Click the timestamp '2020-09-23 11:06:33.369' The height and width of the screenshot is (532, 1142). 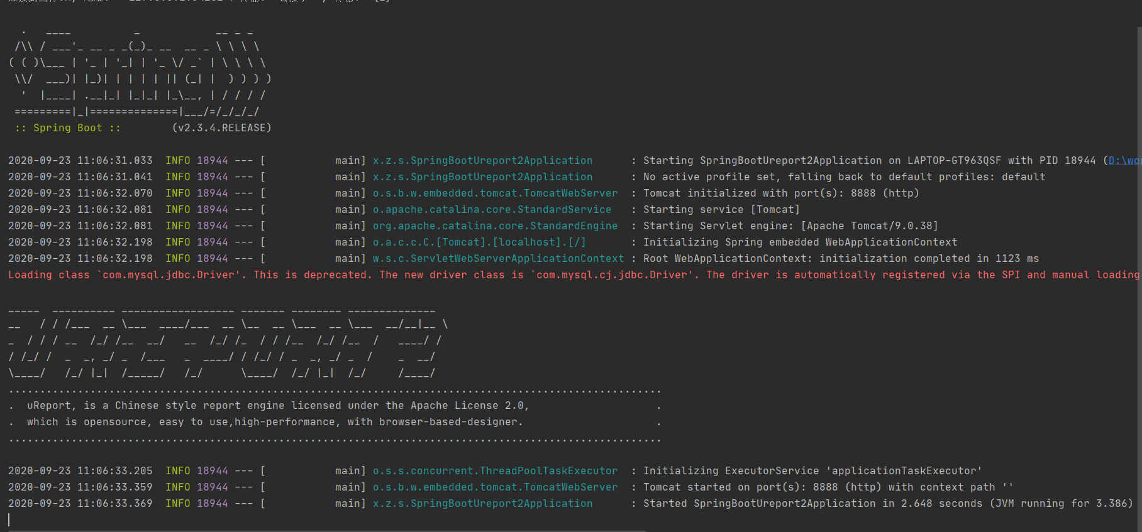80,504
